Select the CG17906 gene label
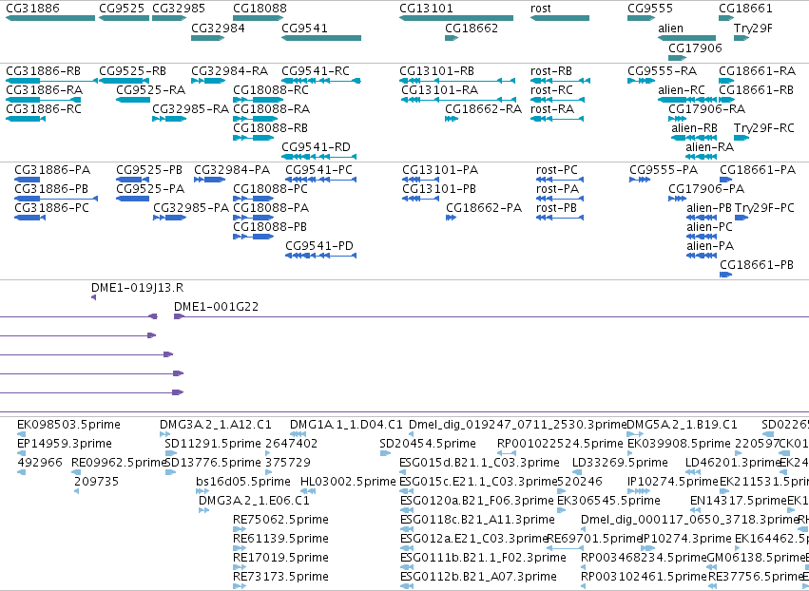The image size is (809, 591). point(695,48)
